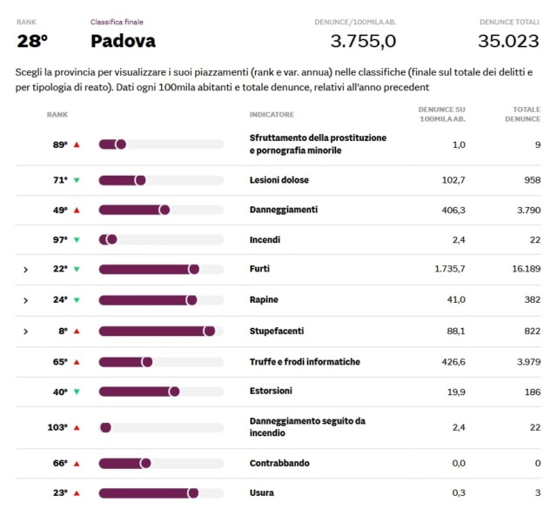557x516 pixels.
Task: Open the Truffe e frodi informatiche indicator
Action: coord(305,362)
